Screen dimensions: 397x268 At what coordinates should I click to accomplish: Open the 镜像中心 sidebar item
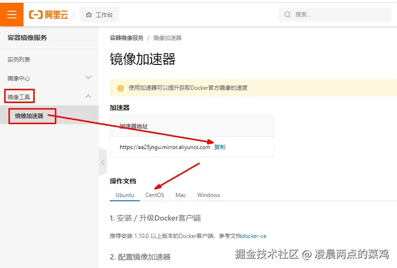tap(19, 78)
